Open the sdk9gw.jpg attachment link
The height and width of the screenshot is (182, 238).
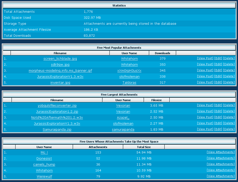coord(60,64)
